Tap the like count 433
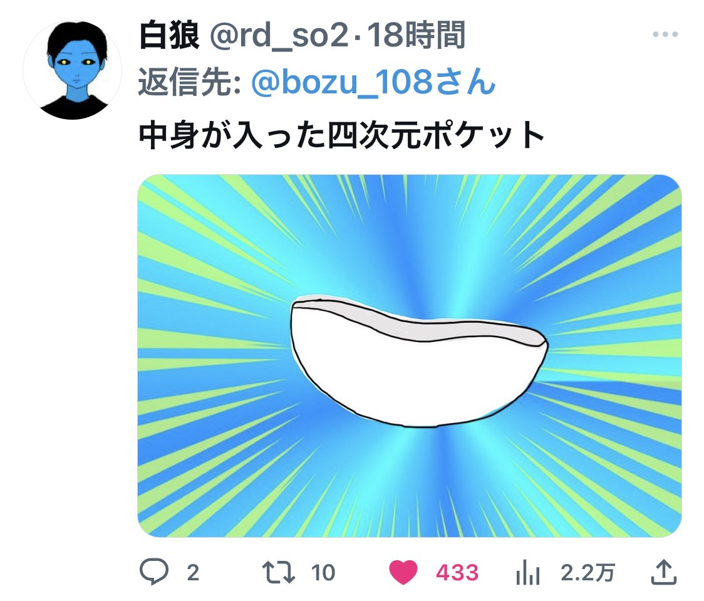This screenshot has width=704, height=601. [x=457, y=573]
